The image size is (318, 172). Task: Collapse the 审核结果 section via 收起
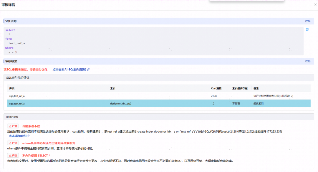308,61
